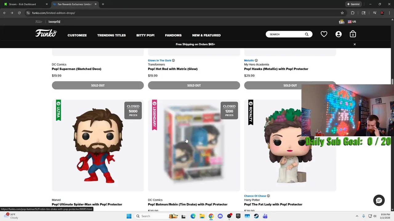Open the Chrome extensions puzzle icon
Image resolution: width=394 pixels, height=221 pixels.
tap(353, 13)
